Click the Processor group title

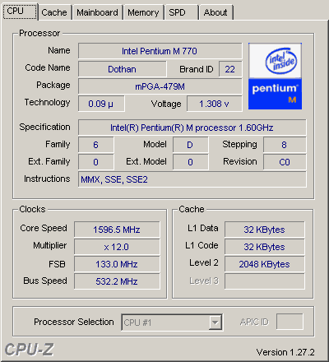(39, 33)
